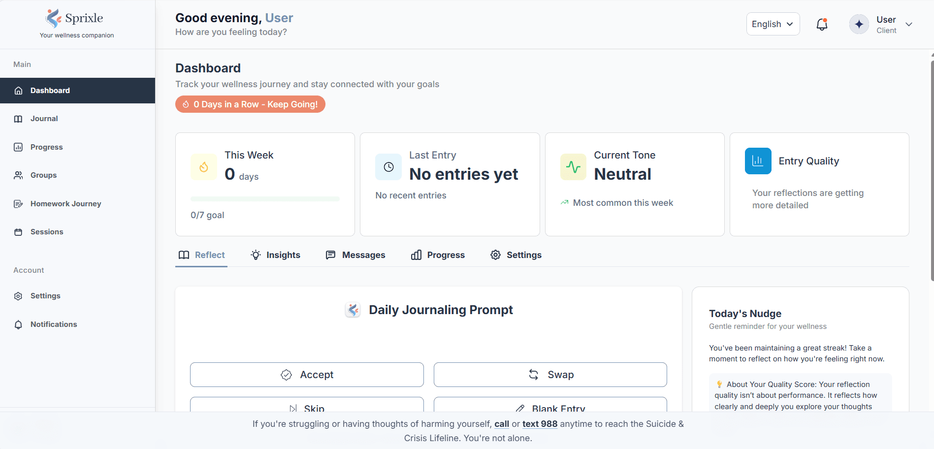
Task: Click the Last Entry clock icon
Action: tap(388, 167)
